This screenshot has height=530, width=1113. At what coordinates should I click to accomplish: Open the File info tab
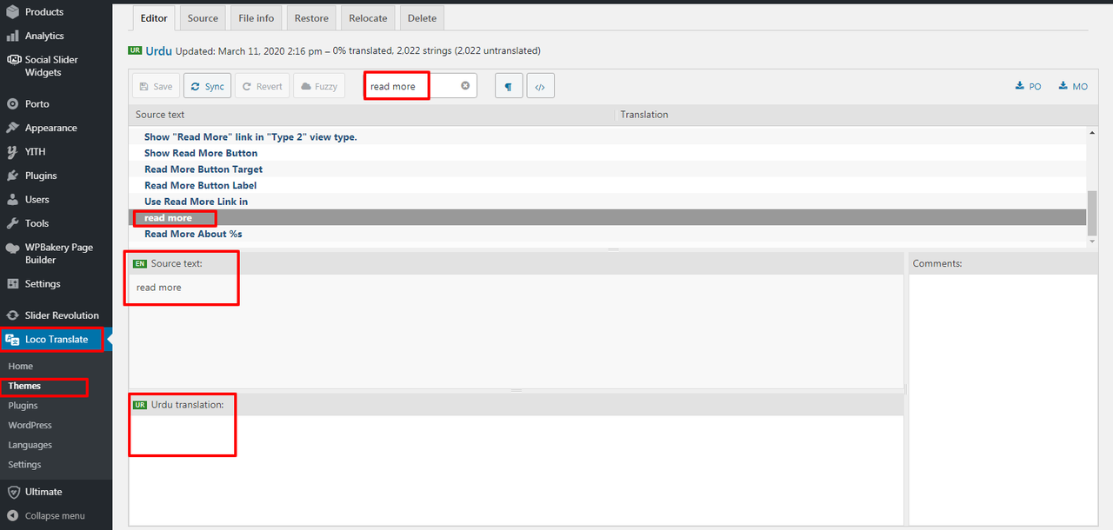click(256, 18)
